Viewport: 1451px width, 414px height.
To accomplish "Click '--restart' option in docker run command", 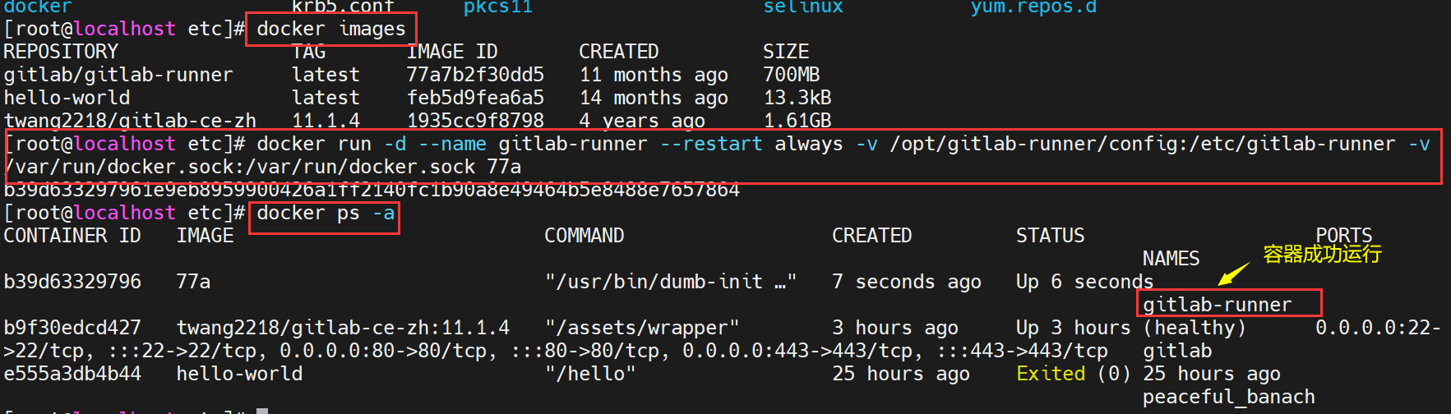I will pyautogui.click(x=711, y=144).
